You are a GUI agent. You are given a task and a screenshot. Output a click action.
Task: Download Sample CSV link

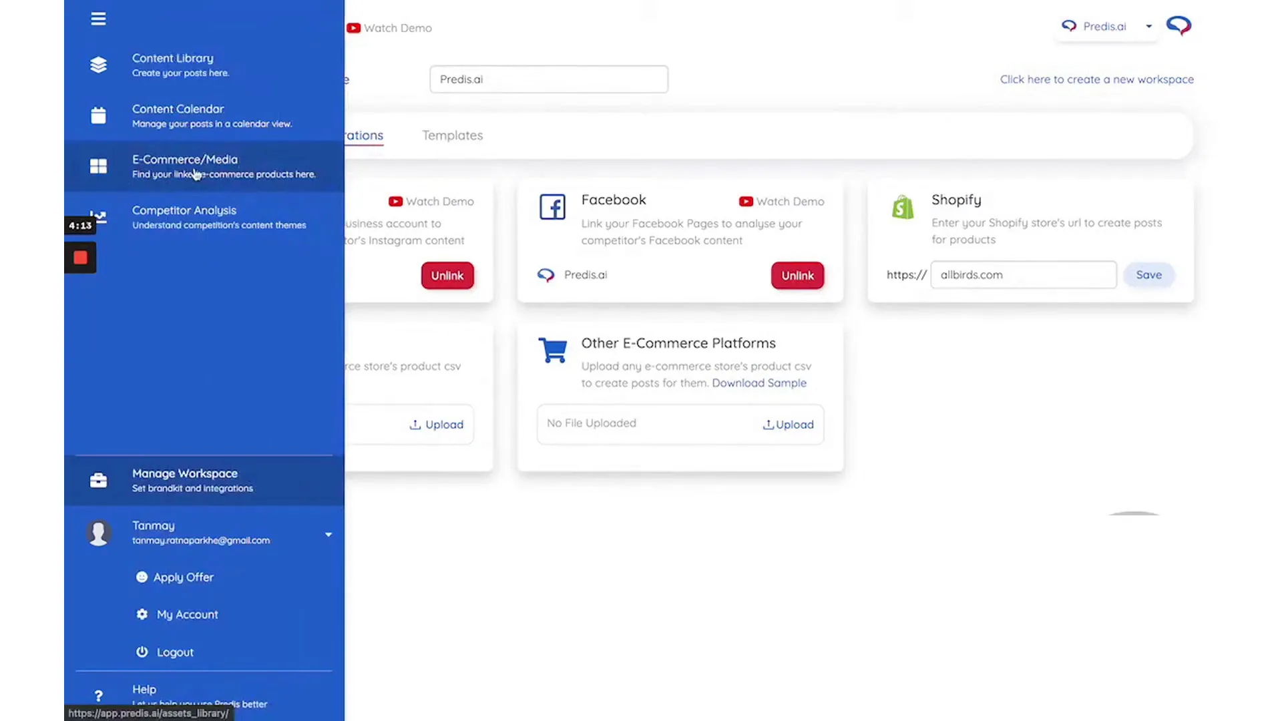point(759,383)
